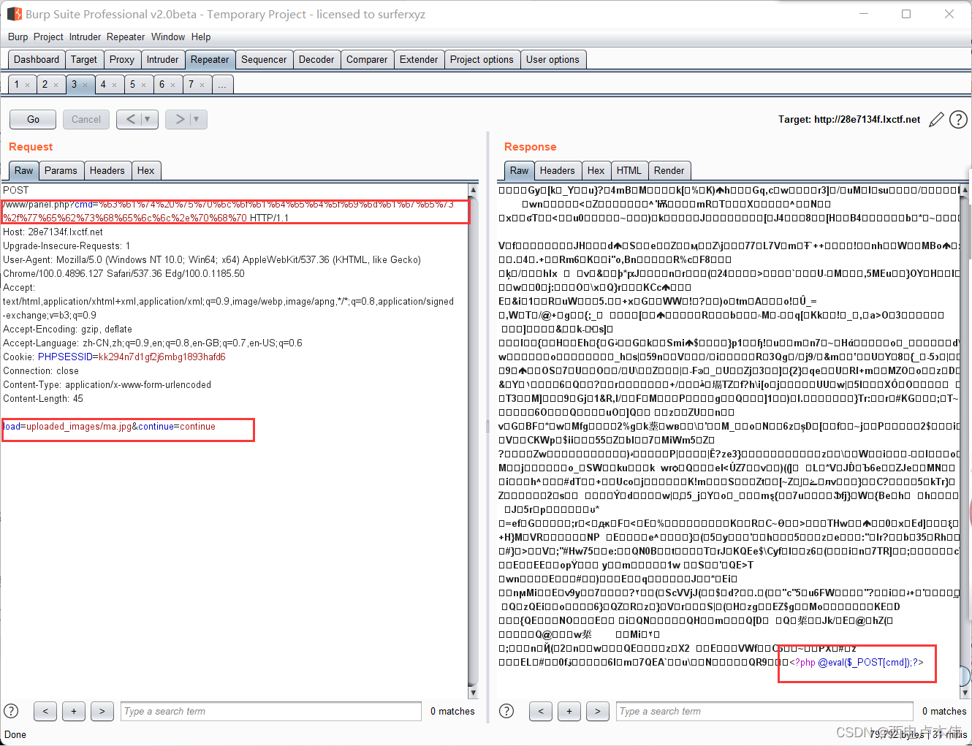Select the request Hex tab
972x746 pixels.
146,170
